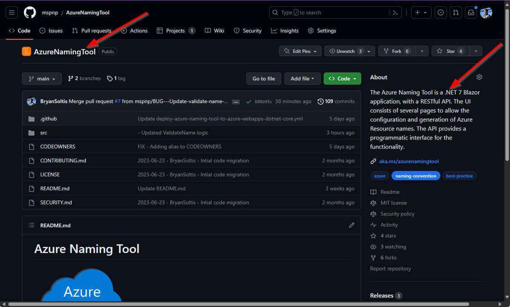Open the .github folder

pyautogui.click(x=48, y=119)
